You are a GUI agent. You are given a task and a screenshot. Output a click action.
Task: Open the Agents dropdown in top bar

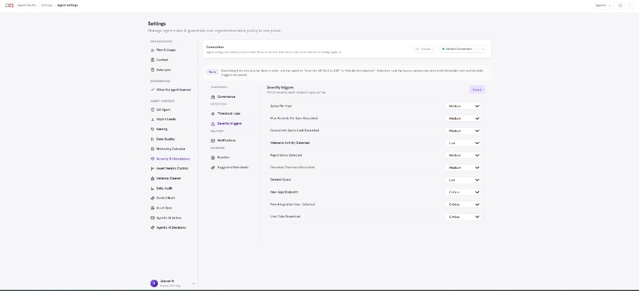click(604, 6)
